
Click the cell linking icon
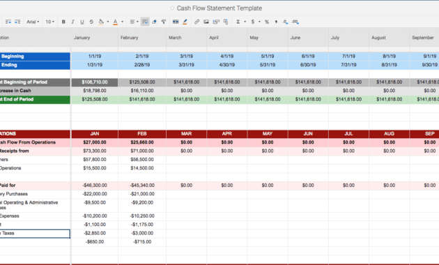[216, 22]
